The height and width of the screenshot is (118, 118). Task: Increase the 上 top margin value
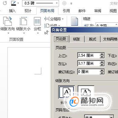(102, 54)
